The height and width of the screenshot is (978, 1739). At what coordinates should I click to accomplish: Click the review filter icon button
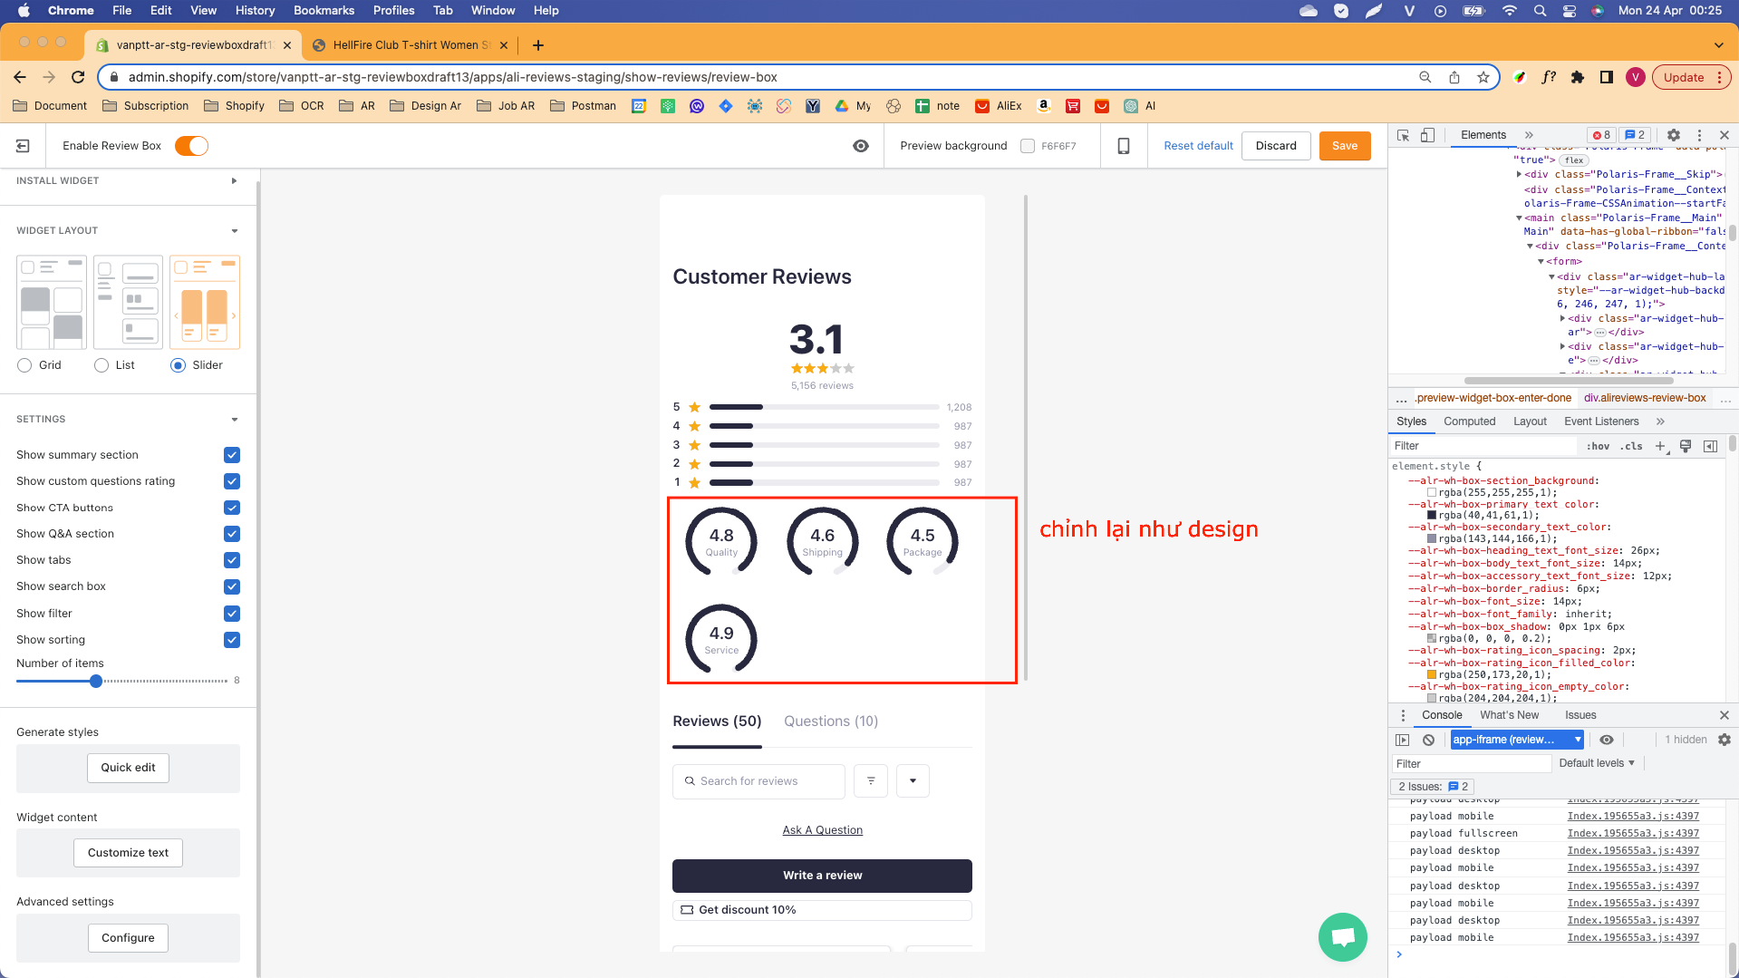871,780
